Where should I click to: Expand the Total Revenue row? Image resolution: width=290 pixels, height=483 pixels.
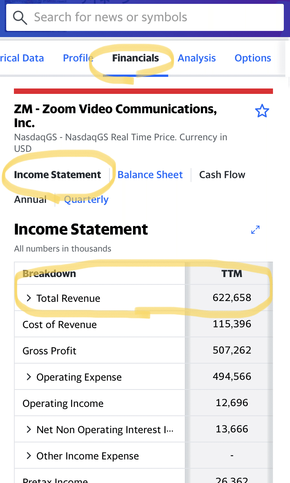pos(28,298)
